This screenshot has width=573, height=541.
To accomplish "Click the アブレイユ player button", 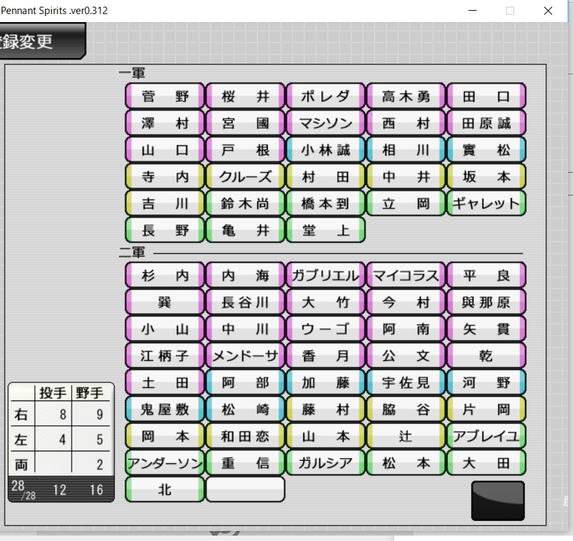I will (487, 436).
